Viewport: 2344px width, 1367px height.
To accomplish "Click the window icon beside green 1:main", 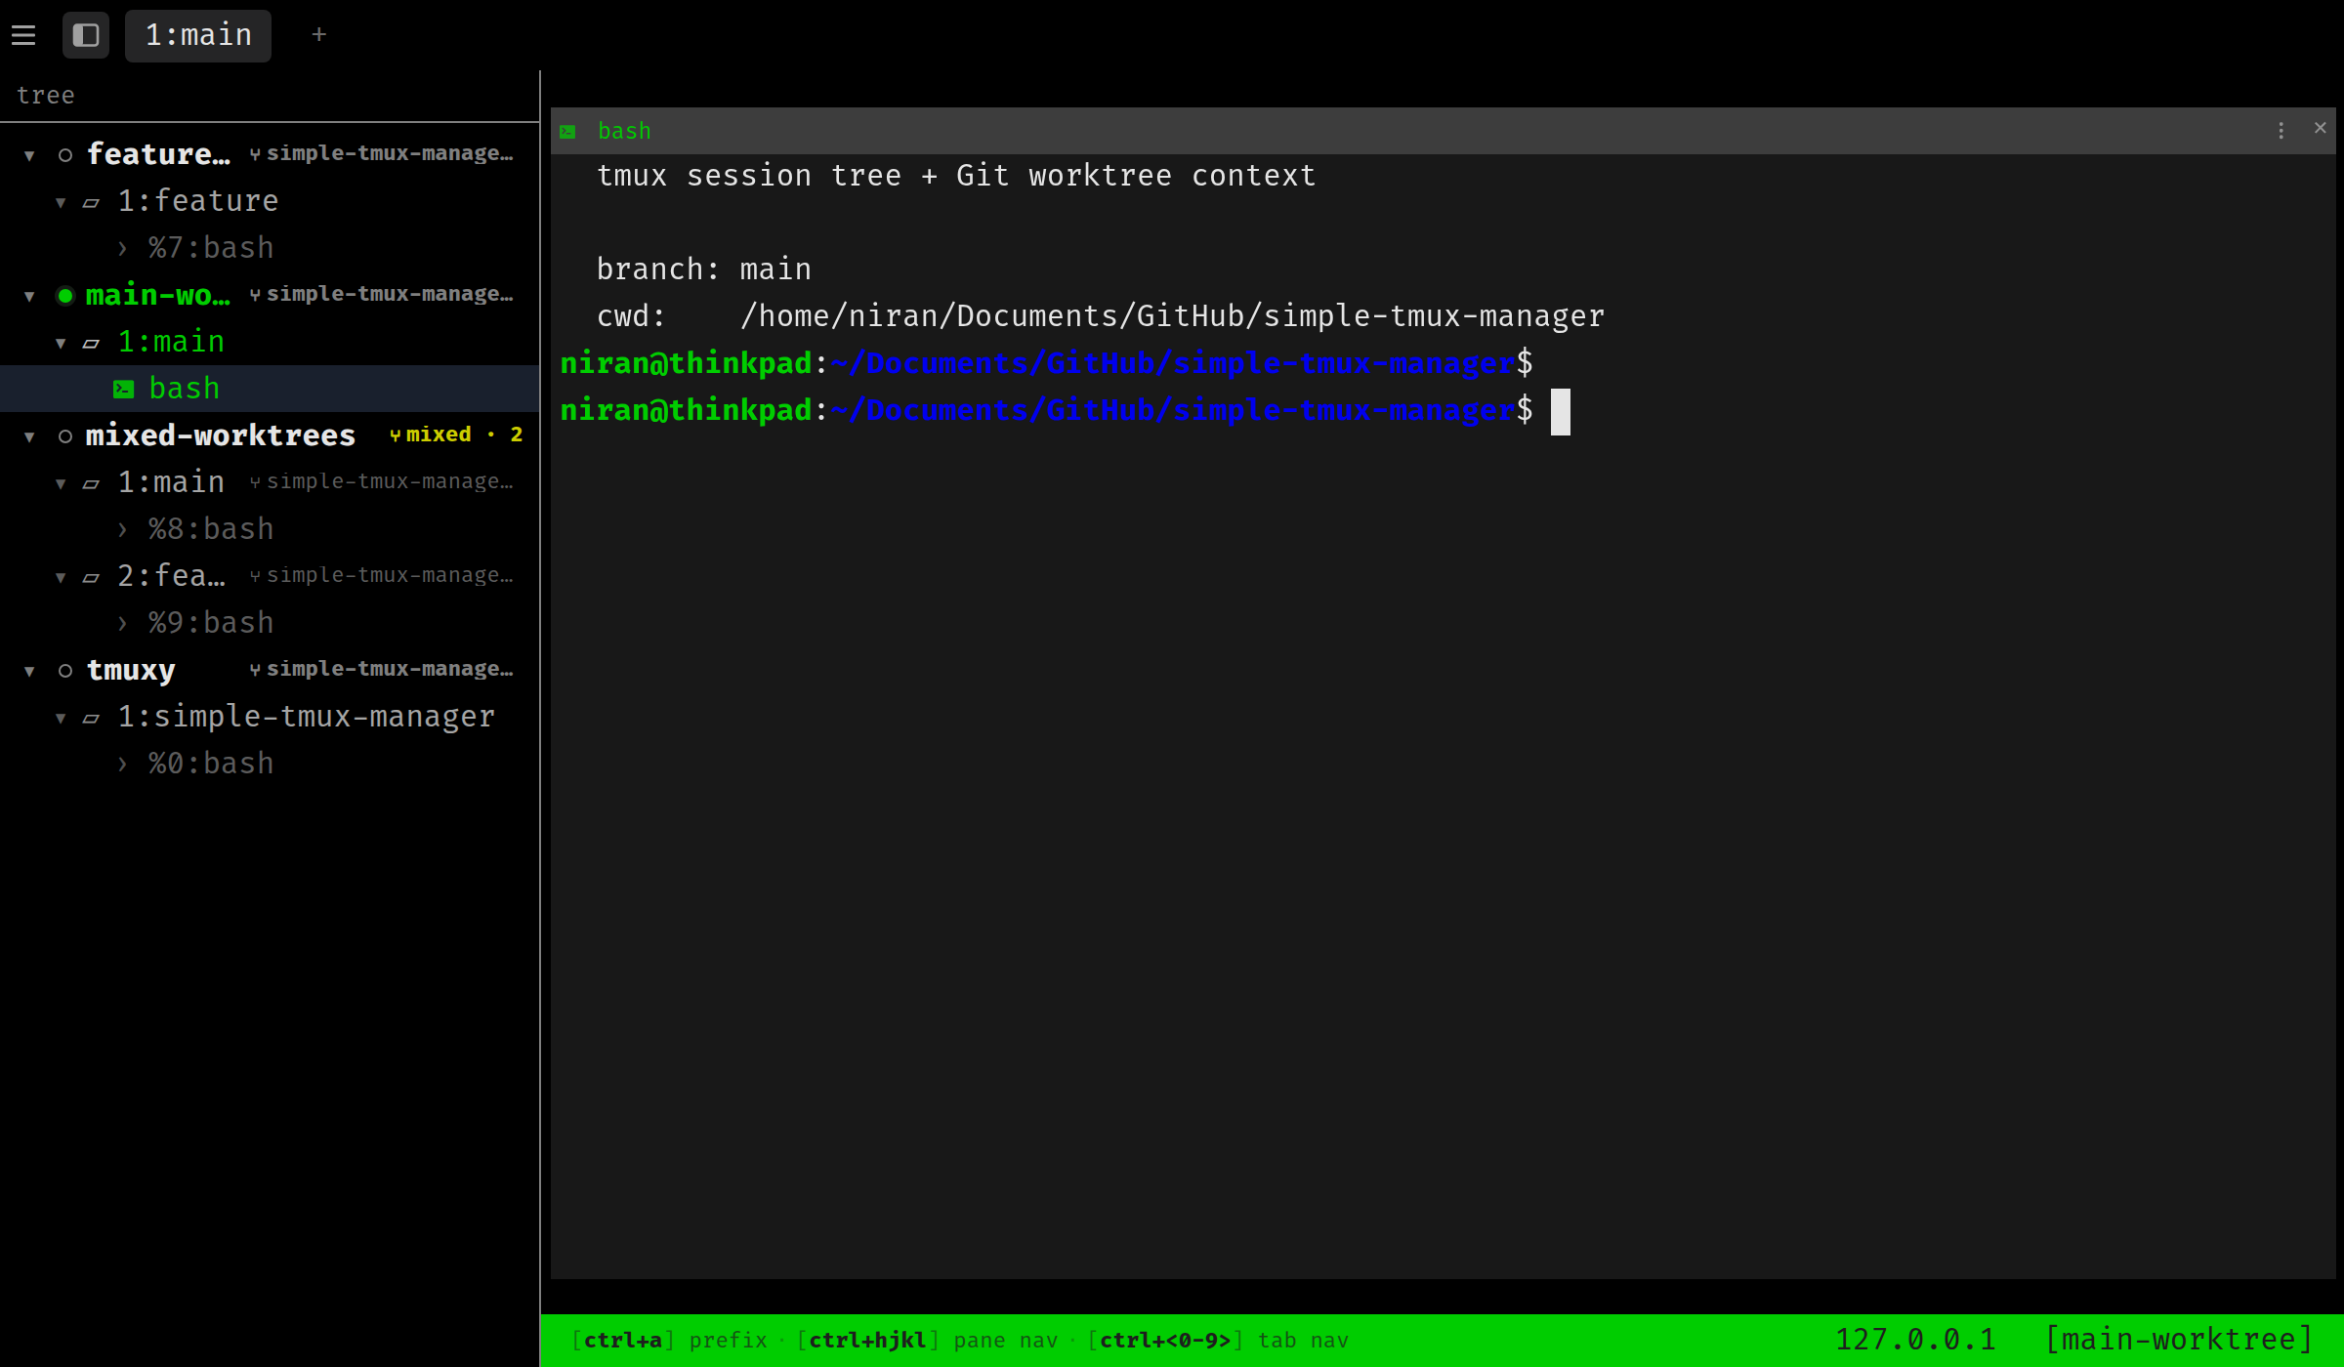I will (x=91, y=344).
